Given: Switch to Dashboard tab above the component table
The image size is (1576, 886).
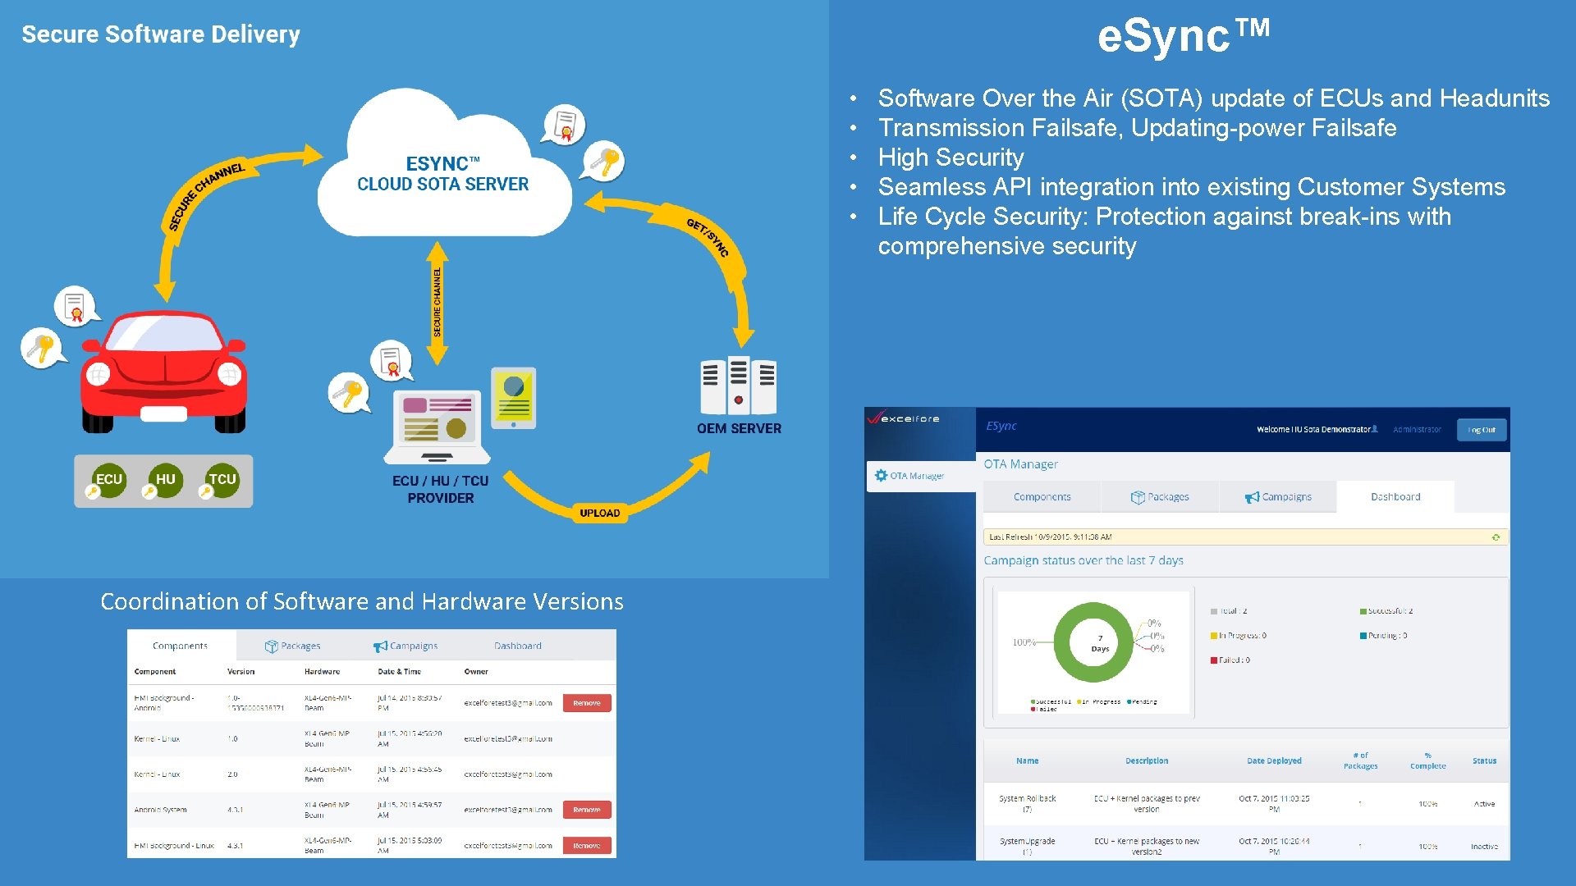Looking at the screenshot, I should (x=518, y=646).
